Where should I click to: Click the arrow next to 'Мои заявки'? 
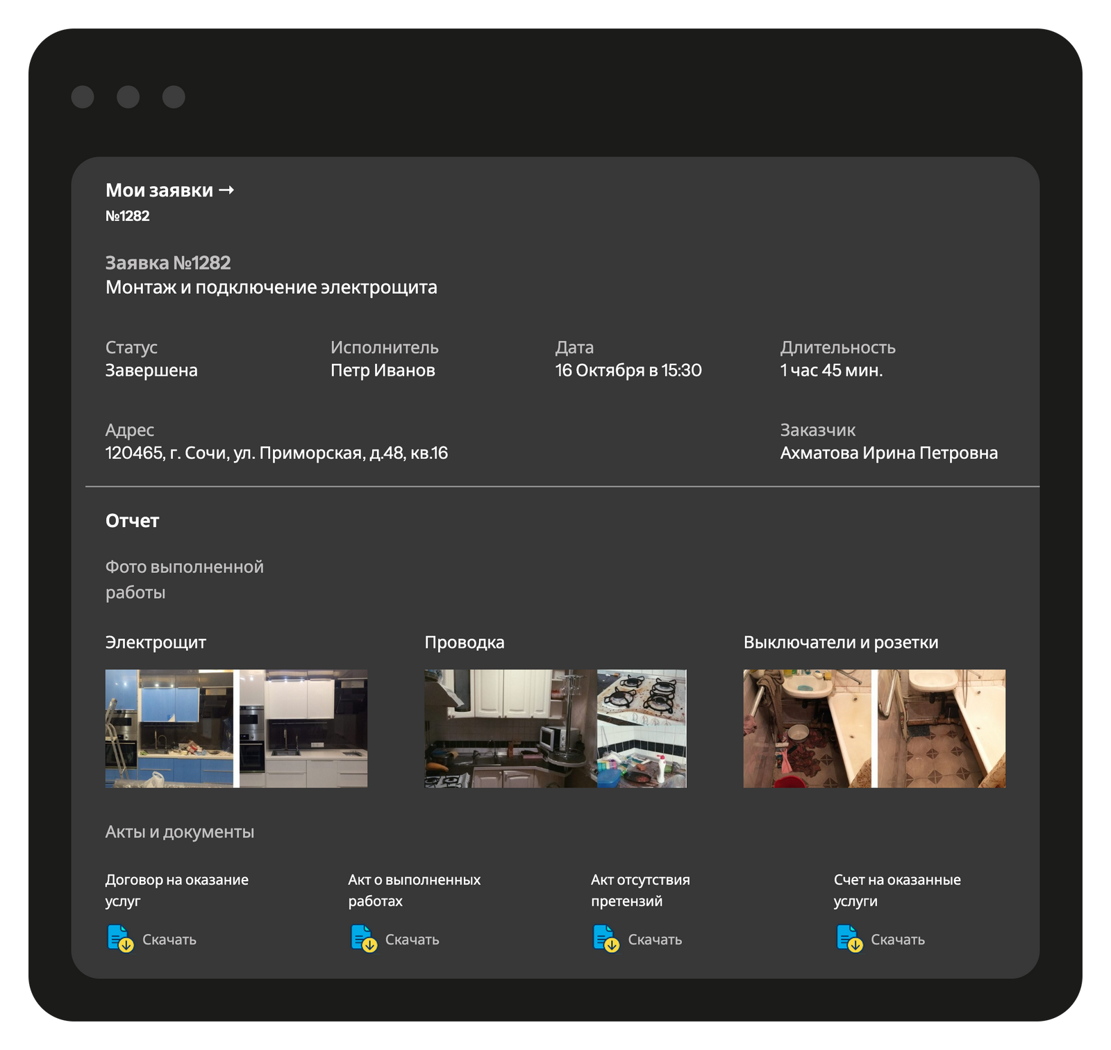pyautogui.click(x=226, y=190)
